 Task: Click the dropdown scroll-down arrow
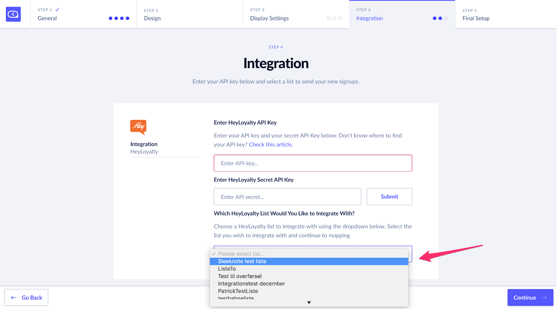[309, 303]
